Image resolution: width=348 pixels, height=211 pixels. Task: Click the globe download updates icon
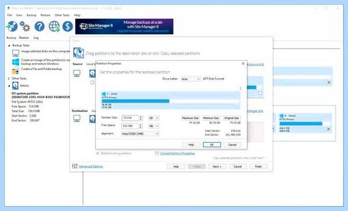pos(54,27)
